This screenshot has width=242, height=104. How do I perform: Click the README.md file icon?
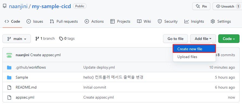(x=9, y=88)
